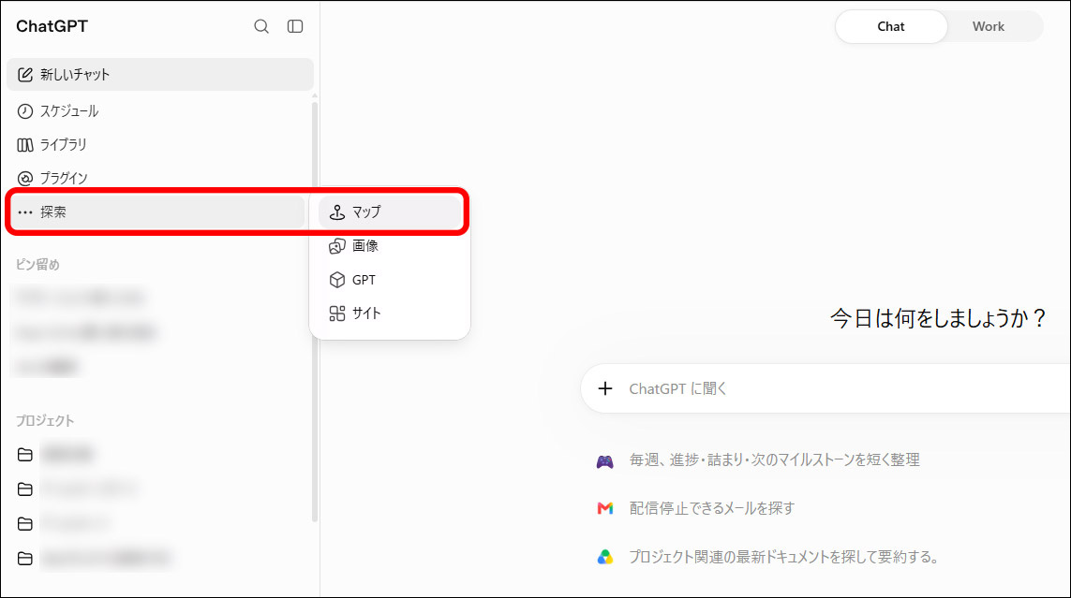
Task: Click the ピン留め section heading
Action: (37, 265)
